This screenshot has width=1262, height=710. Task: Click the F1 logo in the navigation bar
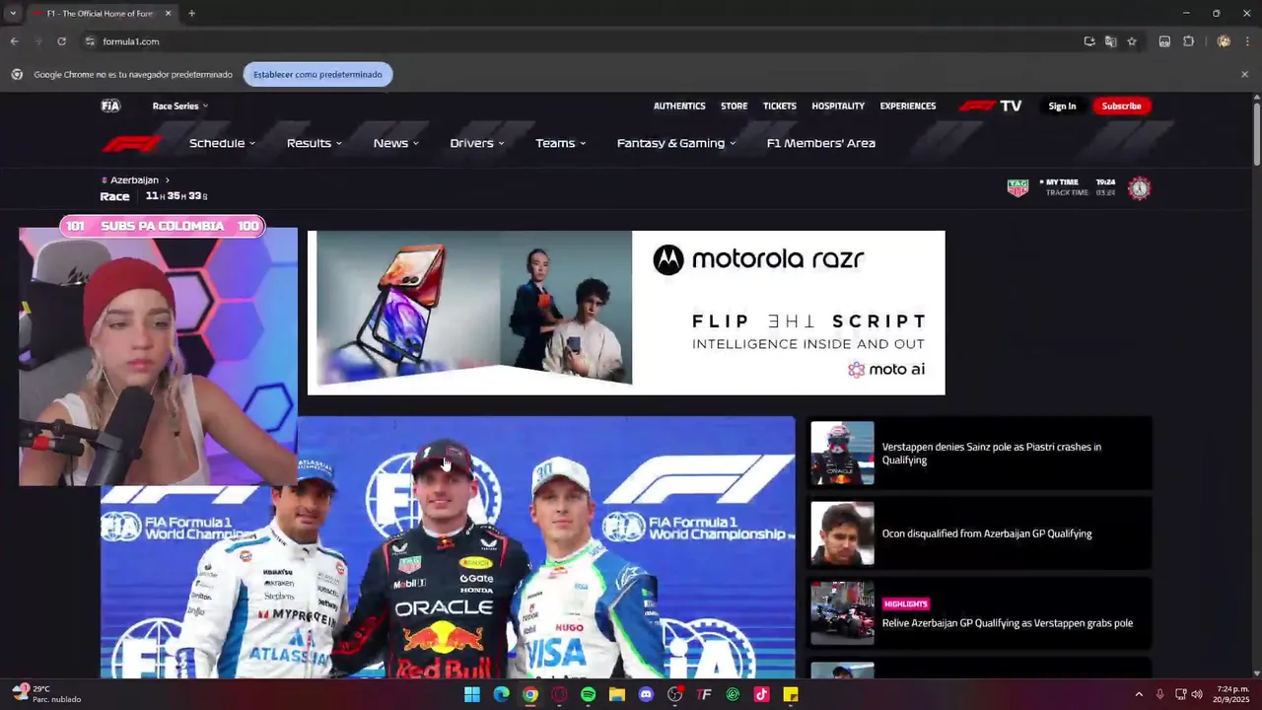[131, 144]
